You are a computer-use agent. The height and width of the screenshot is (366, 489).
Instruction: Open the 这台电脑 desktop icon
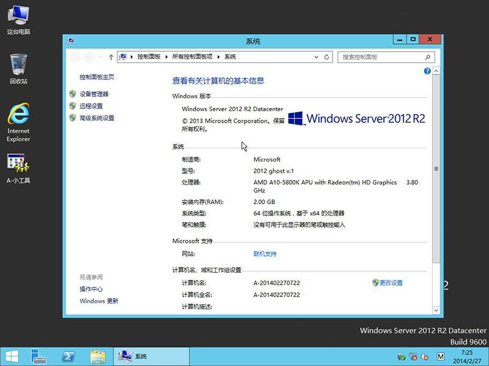pyautogui.click(x=18, y=20)
